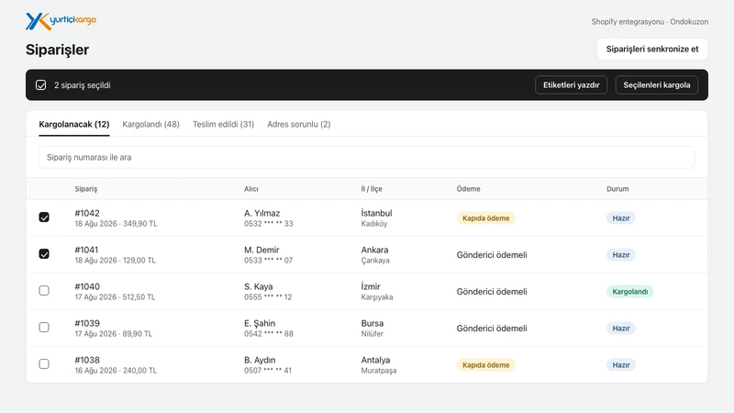Click Hazır status of order #1042
This screenshot has height=413, width=734.
point(621,218)
